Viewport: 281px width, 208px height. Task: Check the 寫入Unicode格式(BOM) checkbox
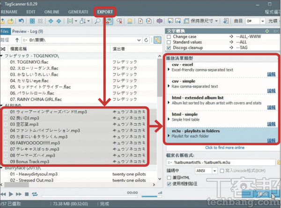click(222, 171)
